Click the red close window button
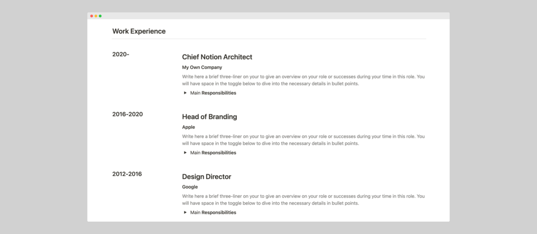This screenshot has height=234, width=537. [91, 16]
